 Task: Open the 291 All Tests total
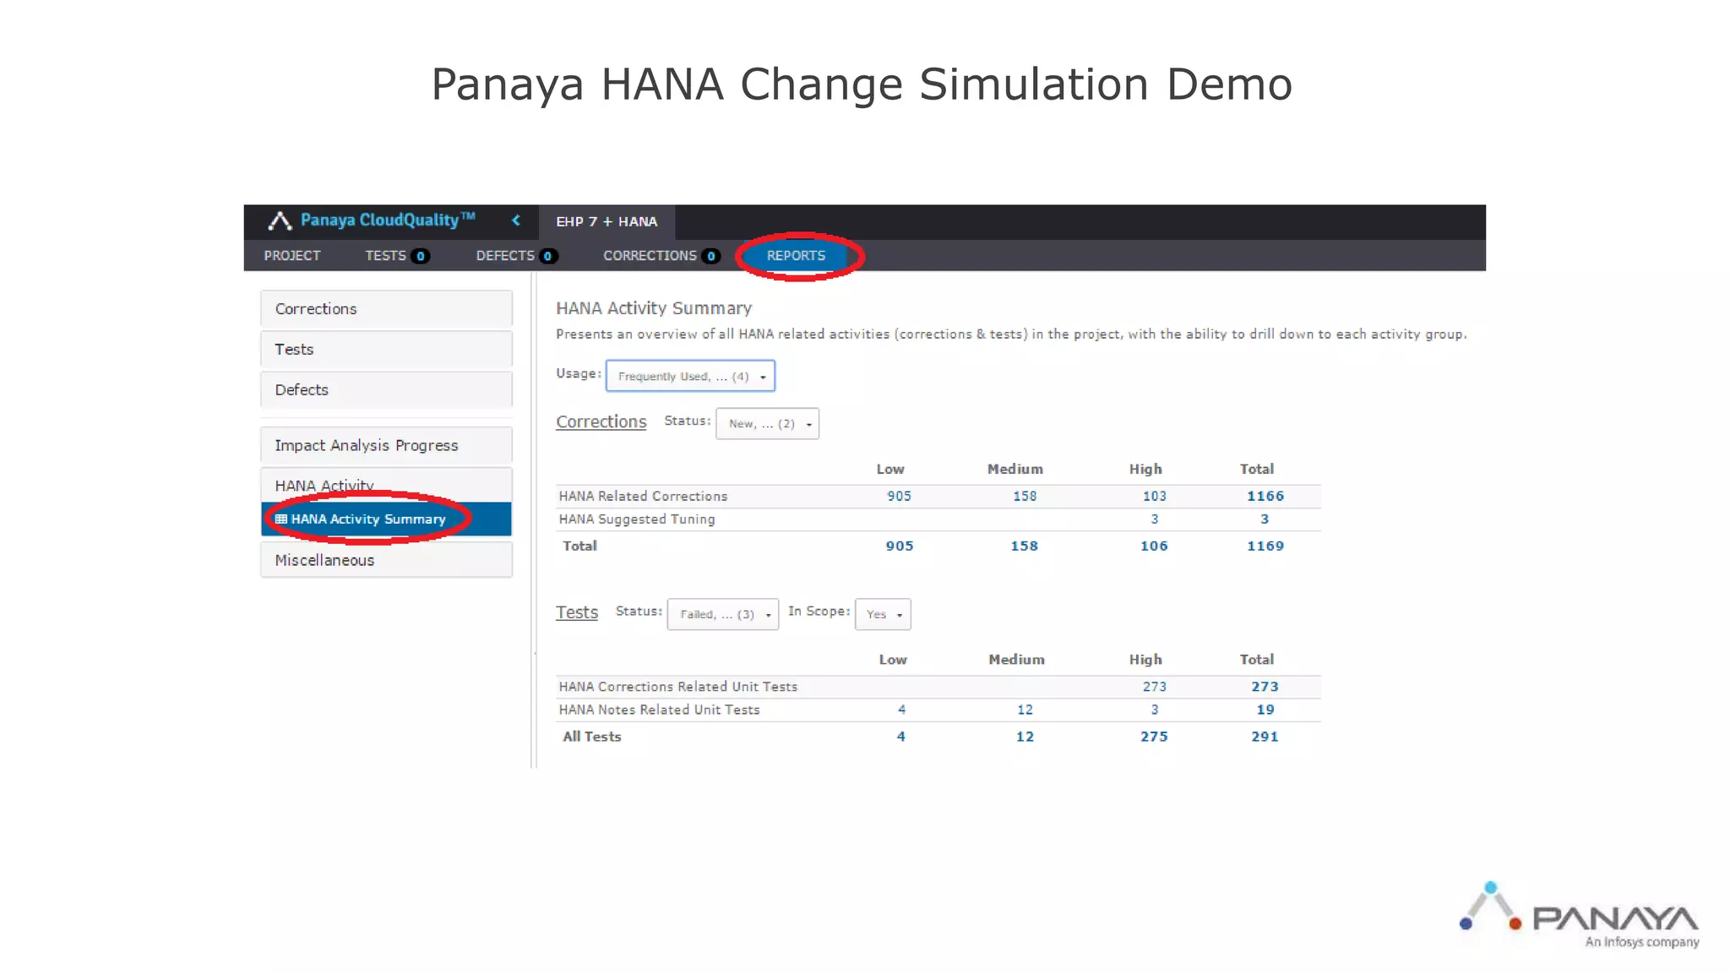click(1265, 737)
